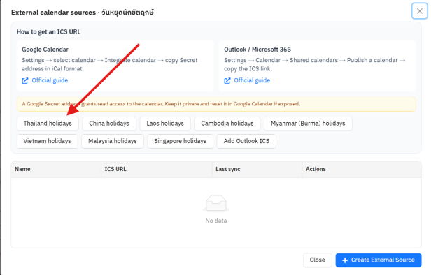This screenshot has width=431, height=275.
Task: Close the dialog with the X icon
Action: pos(420,11)
